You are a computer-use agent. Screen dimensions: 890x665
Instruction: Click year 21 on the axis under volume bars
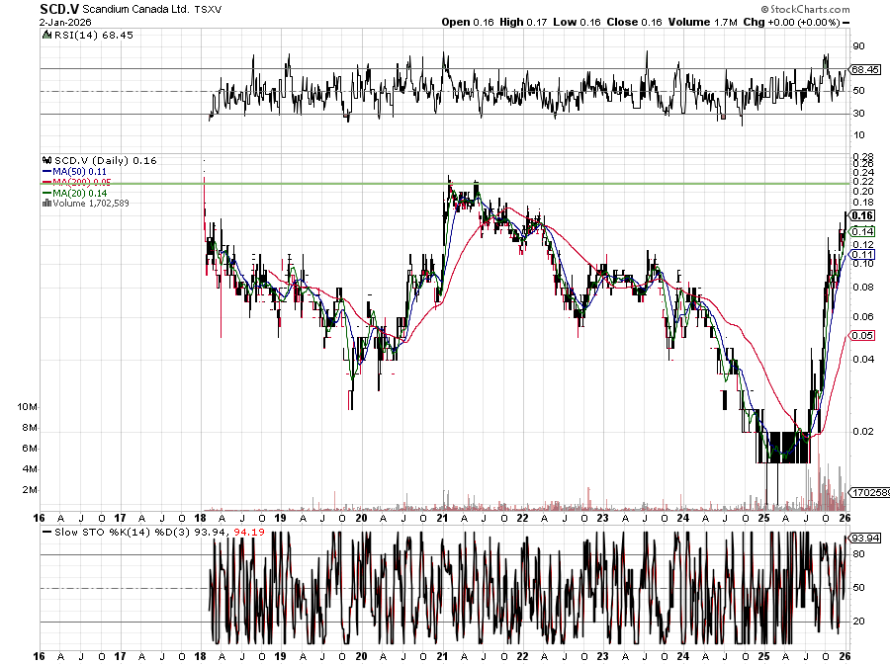pyautogui.click(x=442, y=518)
